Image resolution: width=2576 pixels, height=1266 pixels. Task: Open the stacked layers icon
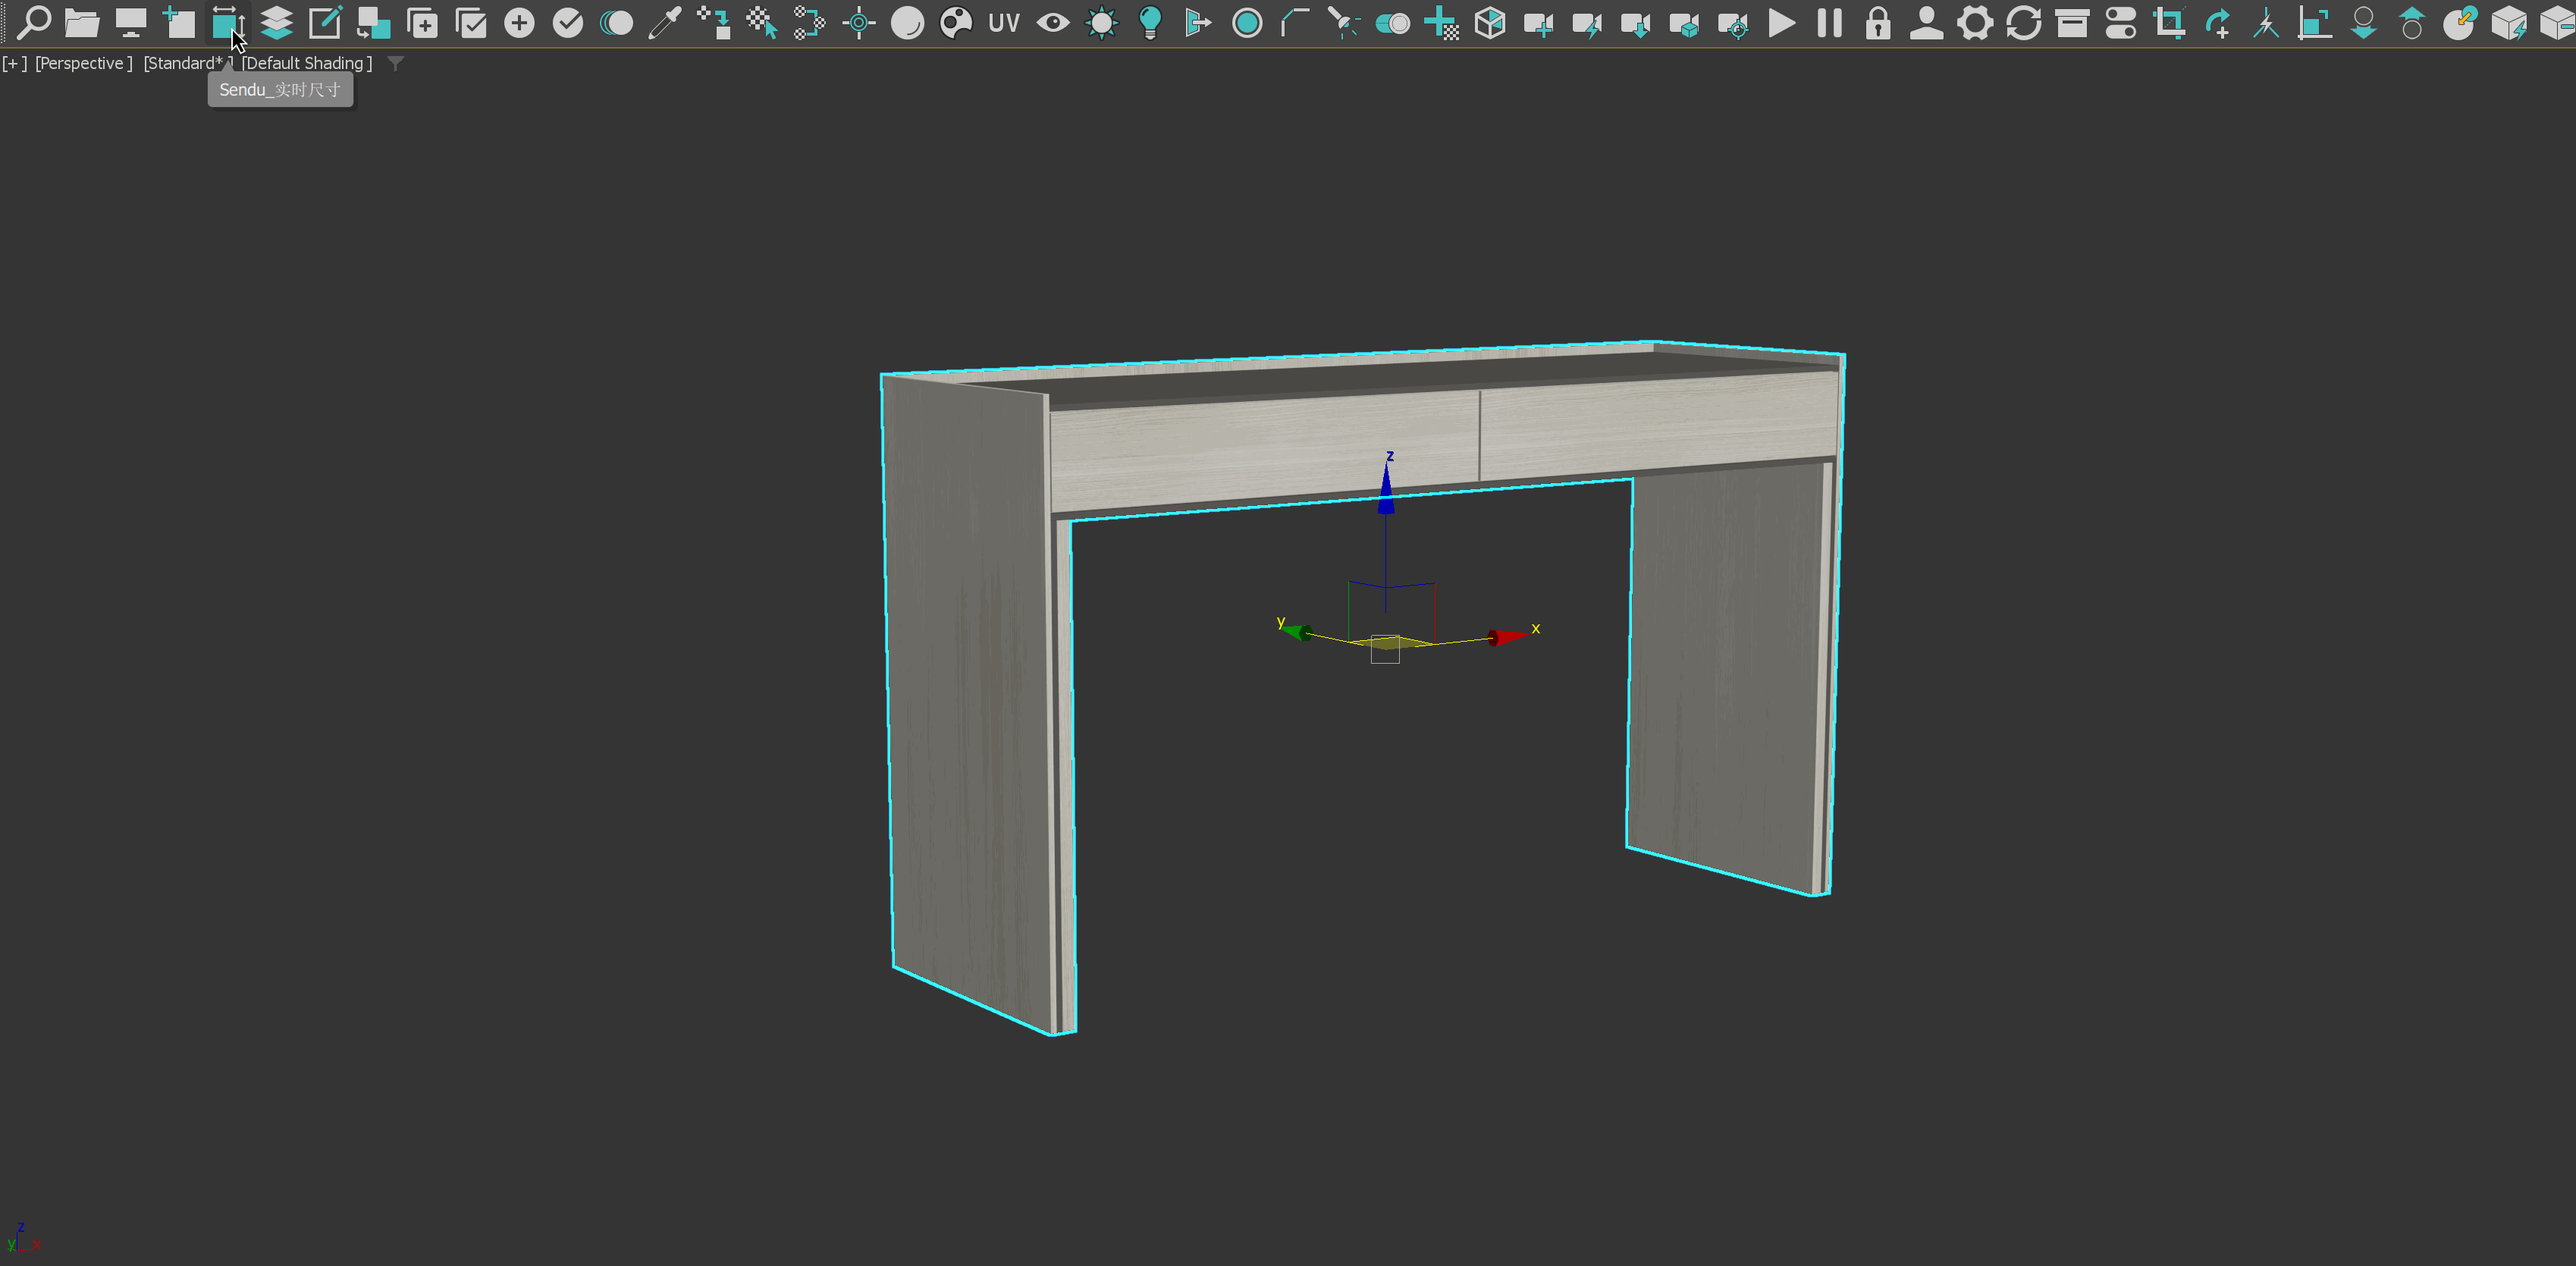(x=276, y=22)
